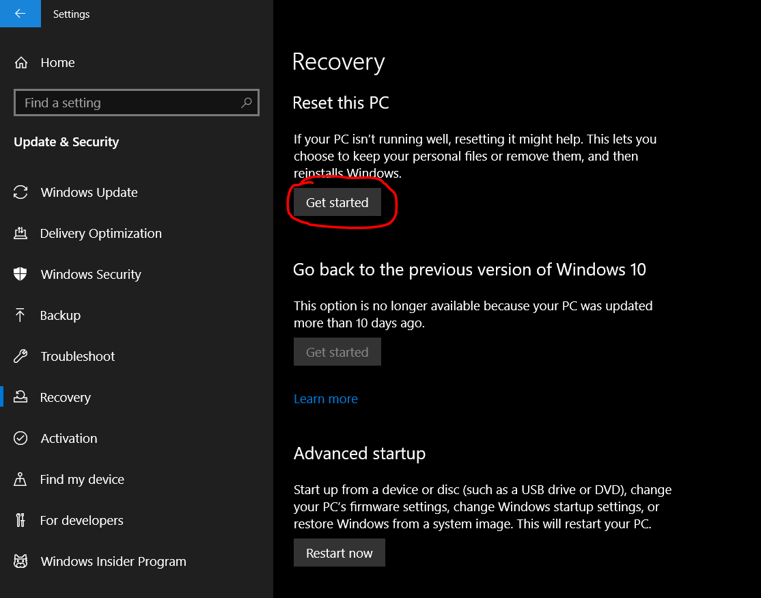The width and height of the screenshot is (761, 598).
Task: Click the back arrow in the title bar
Action: pyautogui.click(x=20, y=14)
